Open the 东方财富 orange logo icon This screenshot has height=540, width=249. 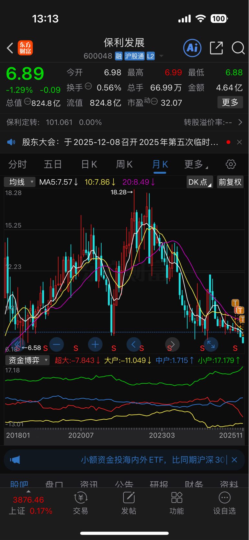point(25,48)
